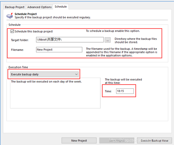Click the Filename label
Viewport: 174px width, 145px height.
coord(17,50)
